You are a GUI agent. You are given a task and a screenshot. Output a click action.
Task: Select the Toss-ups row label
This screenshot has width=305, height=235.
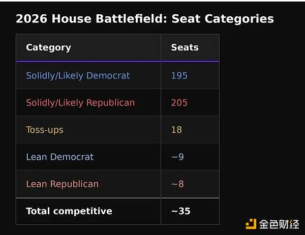coord(45,130)
